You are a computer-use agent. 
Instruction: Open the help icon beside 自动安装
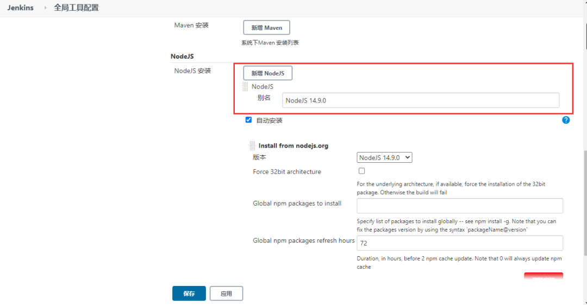pos(566,120)
